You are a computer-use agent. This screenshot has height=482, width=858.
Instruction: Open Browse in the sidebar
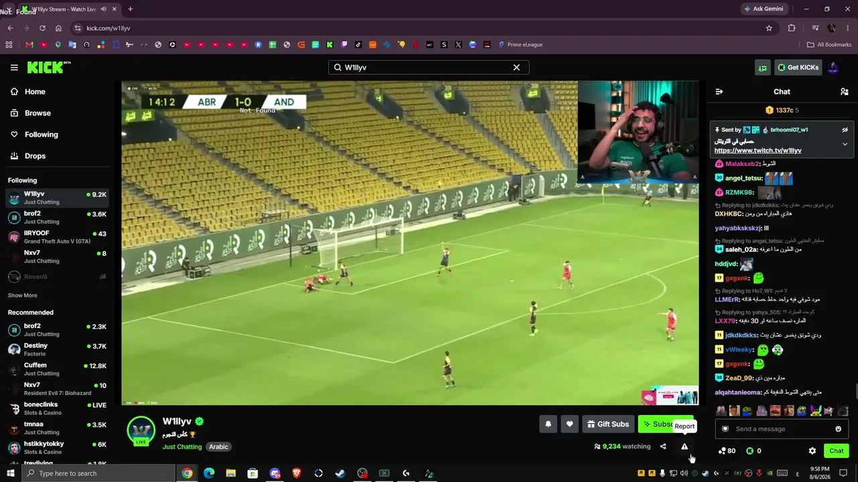[38, 113]
